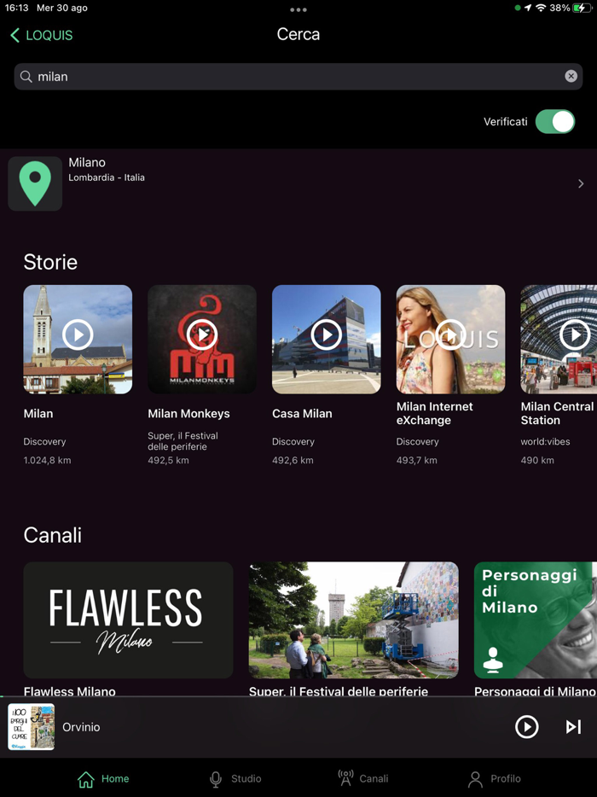The height and width of the screenshot is (797, 597).
Task: Select Storie section heading
Action: (50, 262)
